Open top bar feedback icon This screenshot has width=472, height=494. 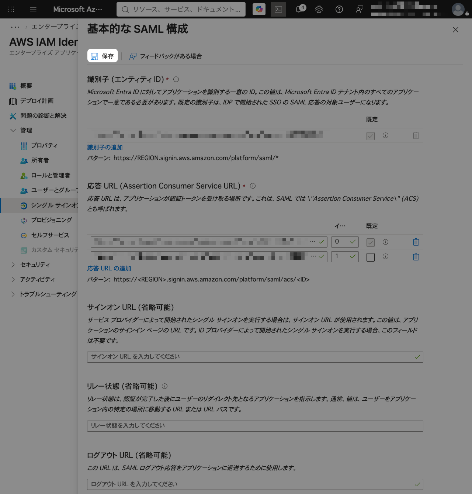[x=360, y=9]
